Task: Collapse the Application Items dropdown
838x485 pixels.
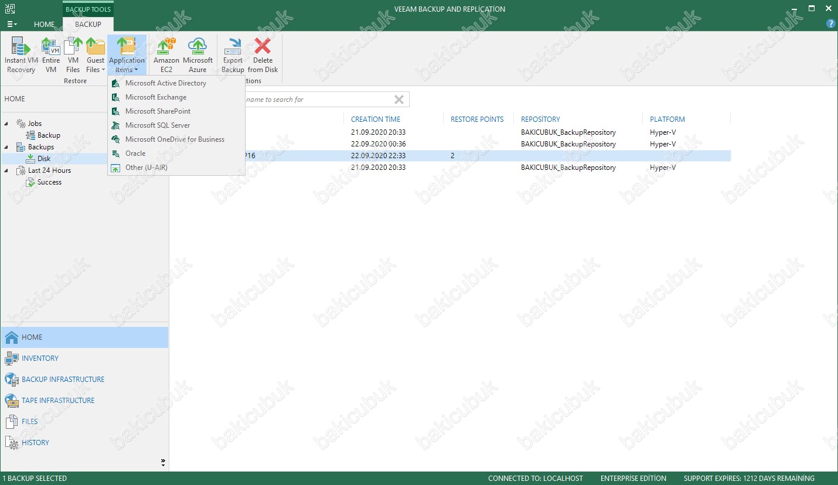Action: (x=127, y=56)
